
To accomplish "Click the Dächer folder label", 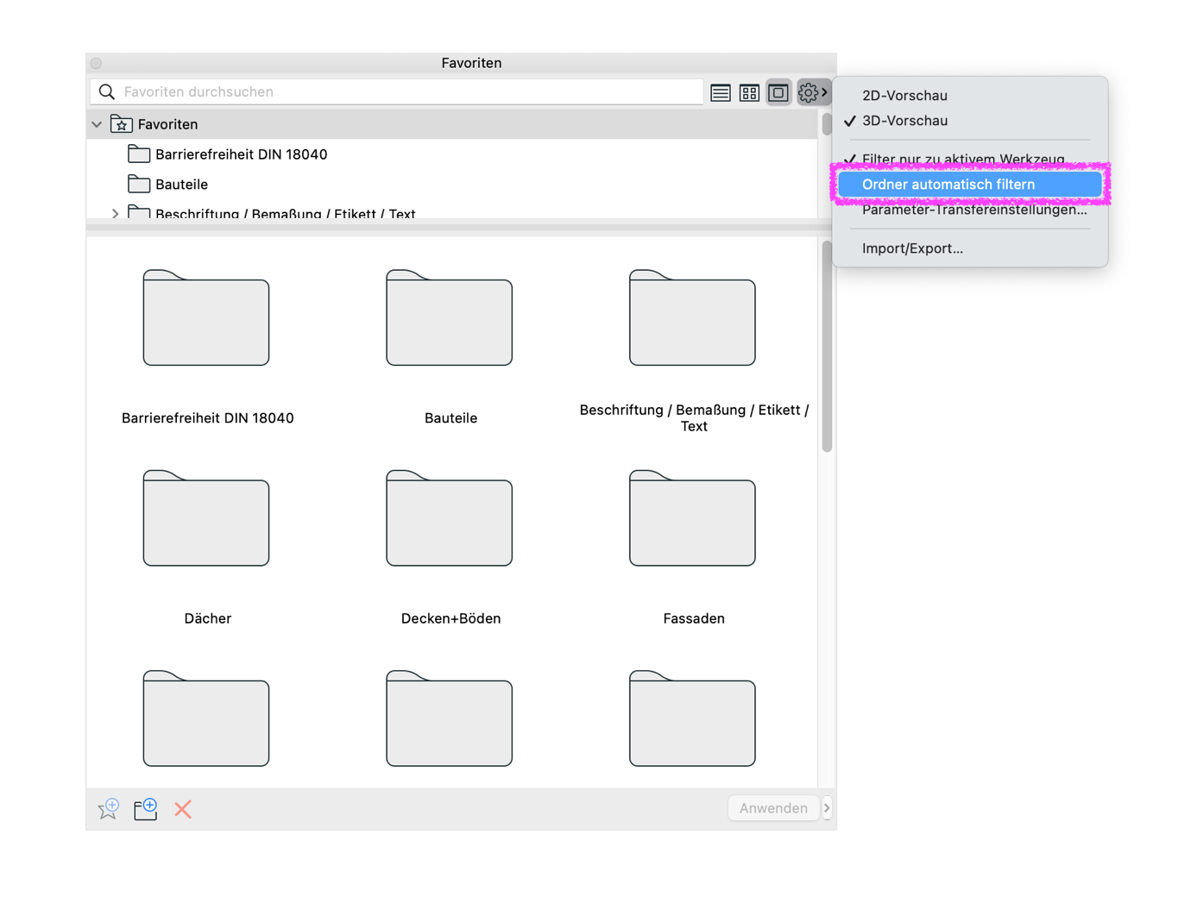I will coord(208,618).
